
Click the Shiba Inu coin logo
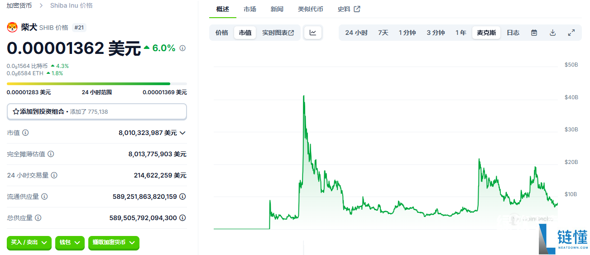coord(12,27)
